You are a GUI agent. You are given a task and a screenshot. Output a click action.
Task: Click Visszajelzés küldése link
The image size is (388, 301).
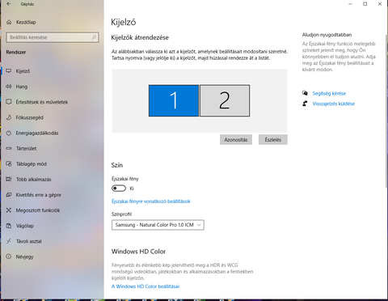click(x=334, y=104)
